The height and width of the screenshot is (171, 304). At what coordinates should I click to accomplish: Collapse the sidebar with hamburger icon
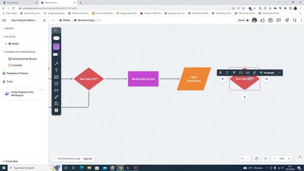click(4, 20)
